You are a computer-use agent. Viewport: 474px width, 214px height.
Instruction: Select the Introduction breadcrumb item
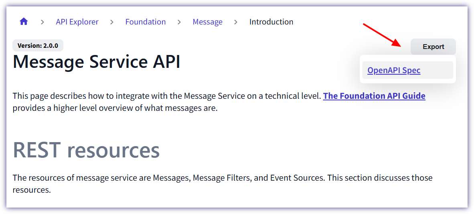point(271,22)
